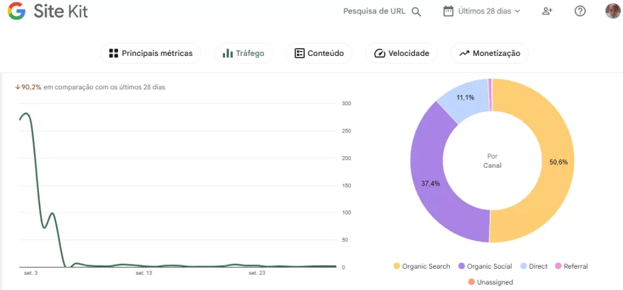Click the Velocidade gauge icon
Image resolution: width=623 pixels, height=290 pixels.
pos(380,54)
